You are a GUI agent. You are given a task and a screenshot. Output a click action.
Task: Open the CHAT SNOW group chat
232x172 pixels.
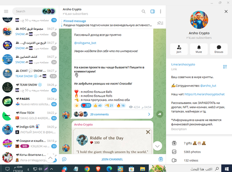coord(29,74)
